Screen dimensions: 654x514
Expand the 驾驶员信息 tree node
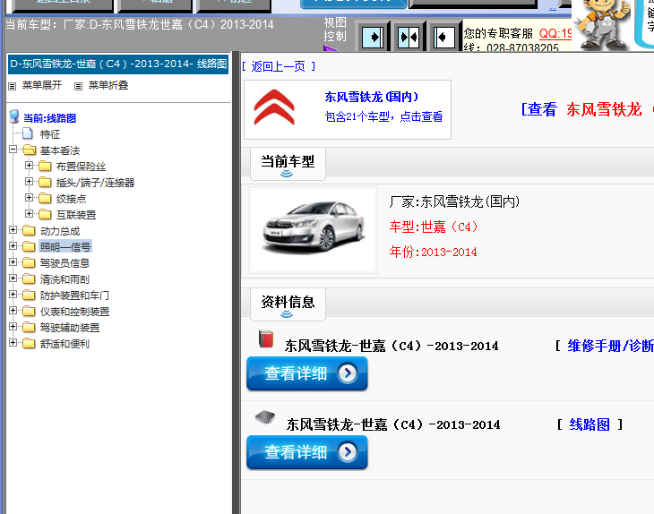[x=13, y=262]
